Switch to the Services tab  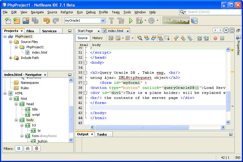point(49,31)
